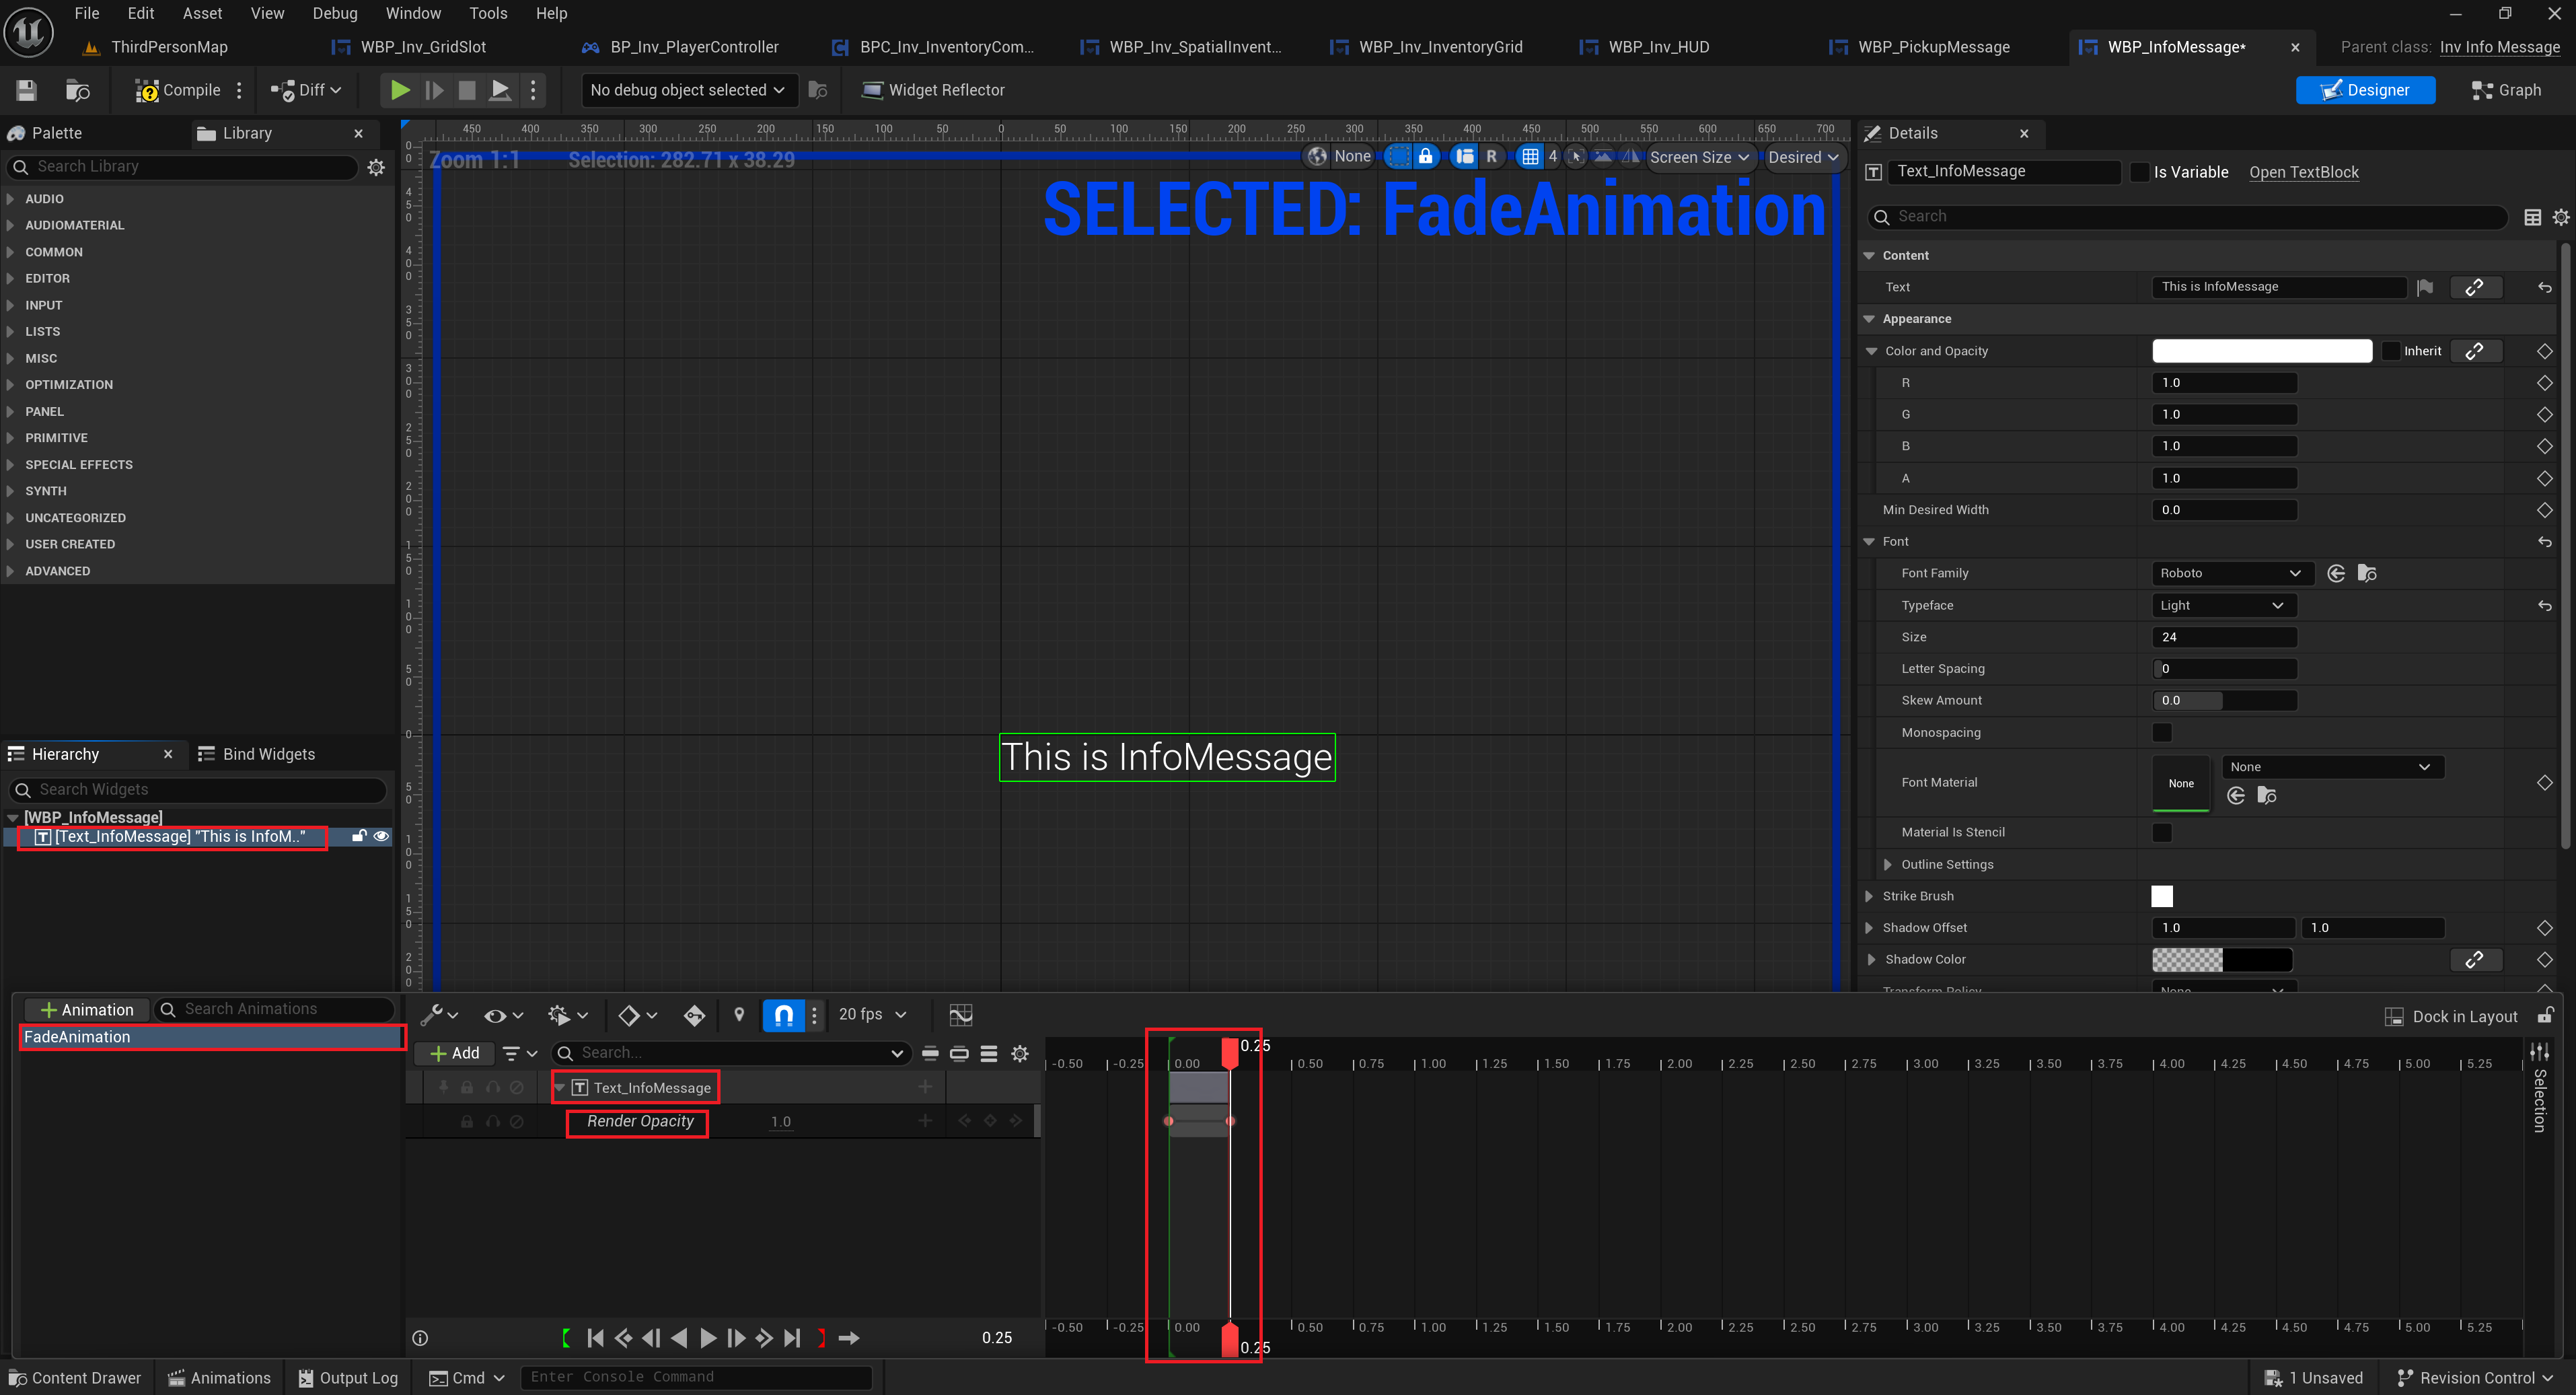
Task: Open the Window menu
Action: [x=413, y=13]
